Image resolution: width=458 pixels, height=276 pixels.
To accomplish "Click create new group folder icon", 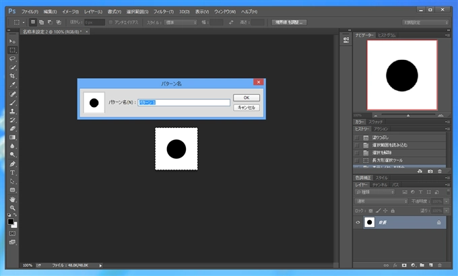I will (x=422, y=265).
